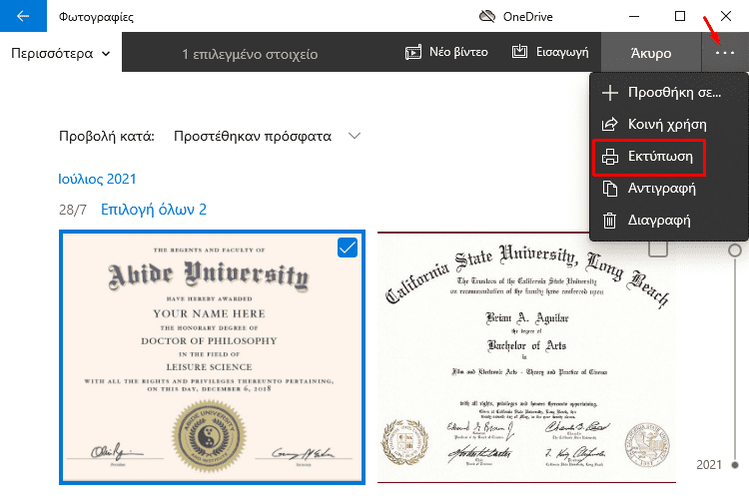The image size is (749, 499).
Task: Choose Προσθήκη σε... from the menu
Action: [x=669, y=92]
